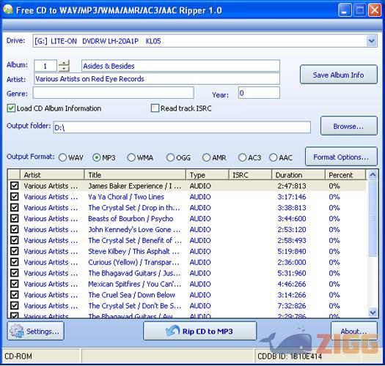Click the Type column header
This screenshot has height=366, width=385.
pyautogui.click(x=208, y=175)
